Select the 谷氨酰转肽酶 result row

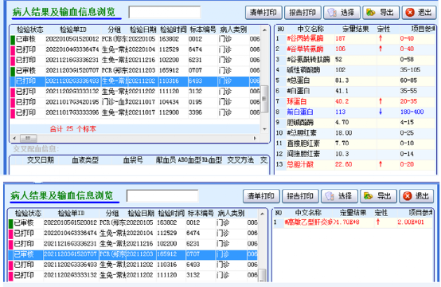click(x=355, y=60)
